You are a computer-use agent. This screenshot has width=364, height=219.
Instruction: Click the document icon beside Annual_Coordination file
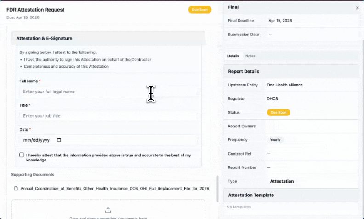(x=16, y=188)
